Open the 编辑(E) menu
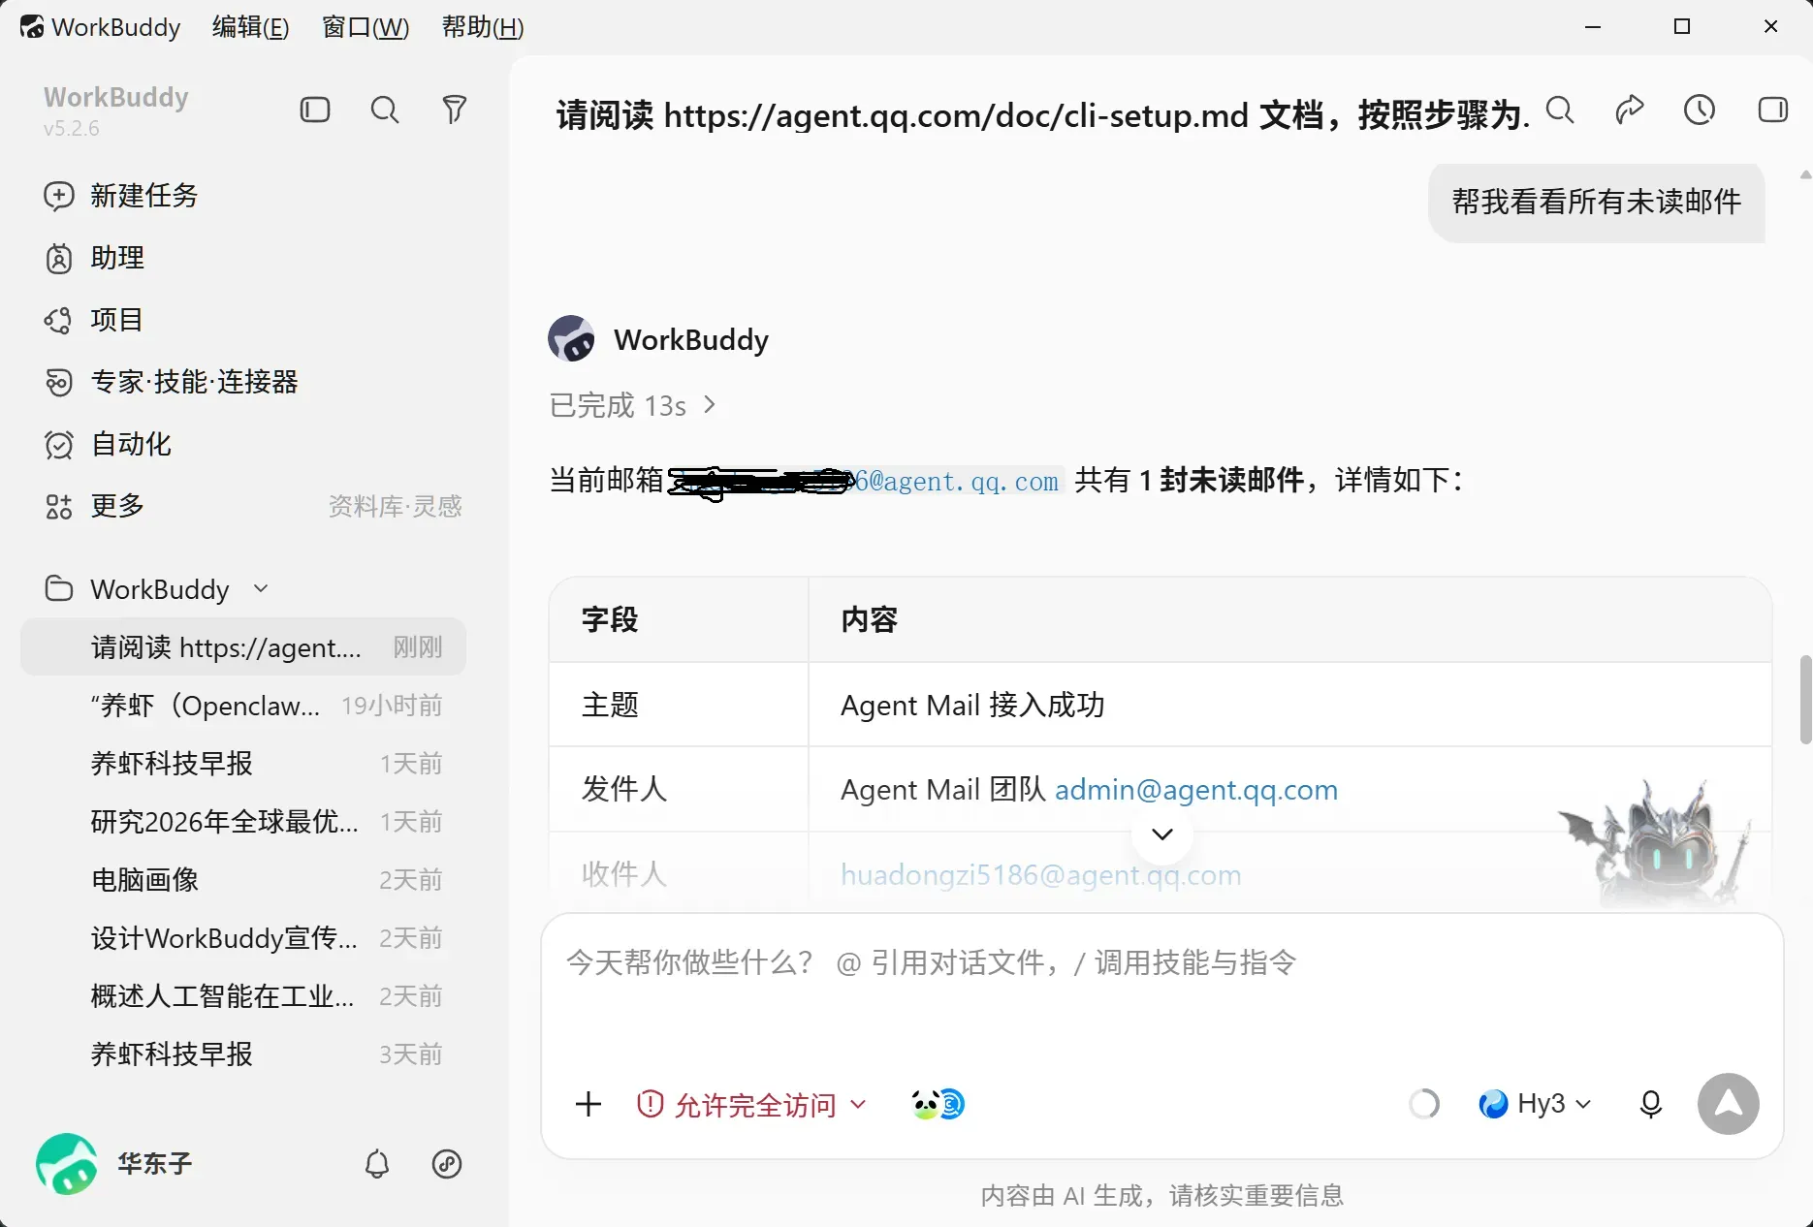The height and width of the screenshot is (1227, 1813). [250, 27]
